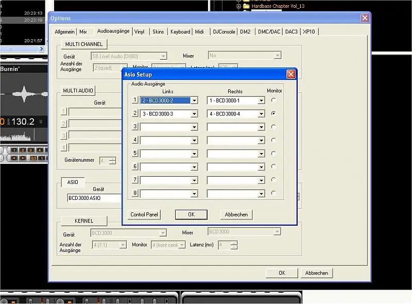This screenshot has height=304, width=412.
Task: Click the Hardbass Chapter Vol_13 folder icon
Action: coord(247,6)
